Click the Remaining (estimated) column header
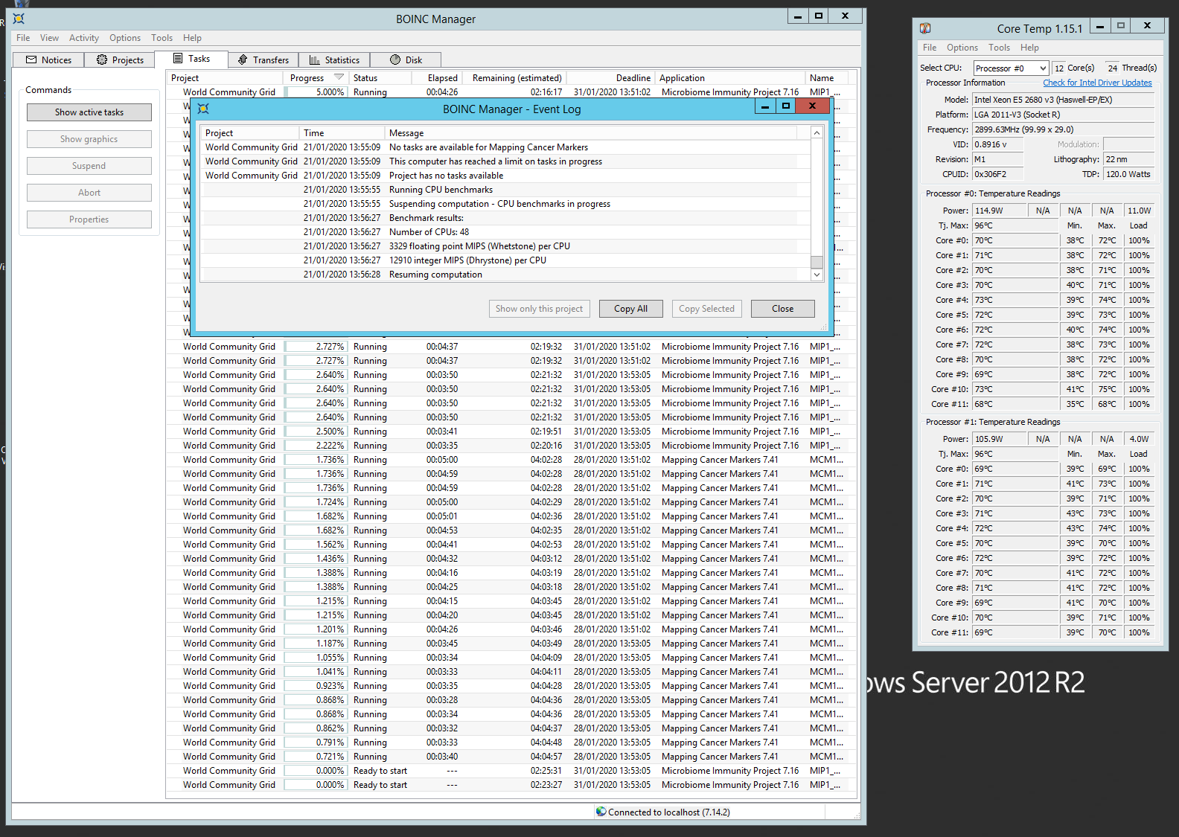This screenshot has width=1179, height=837. [x=514, y=77]
